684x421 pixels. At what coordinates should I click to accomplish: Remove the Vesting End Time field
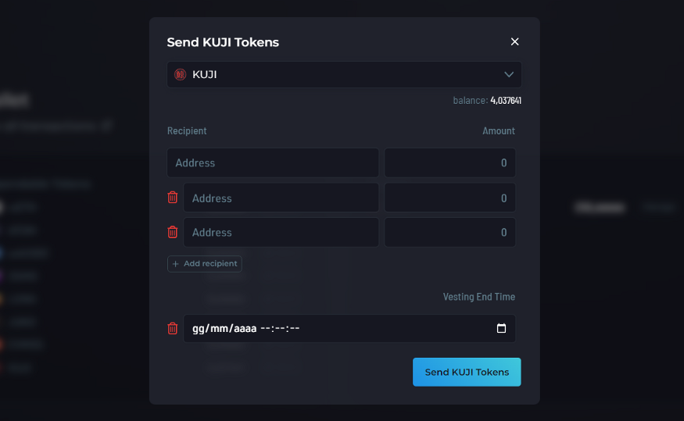coord(173,328)
